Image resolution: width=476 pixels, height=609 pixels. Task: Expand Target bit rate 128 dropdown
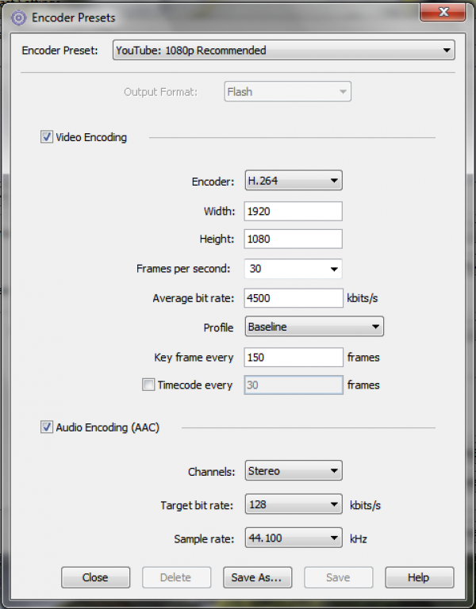coord(294,504)
